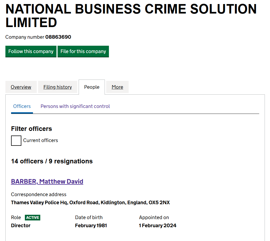
Task: Click the February 1981 birth date
Action: pos(91,226)
